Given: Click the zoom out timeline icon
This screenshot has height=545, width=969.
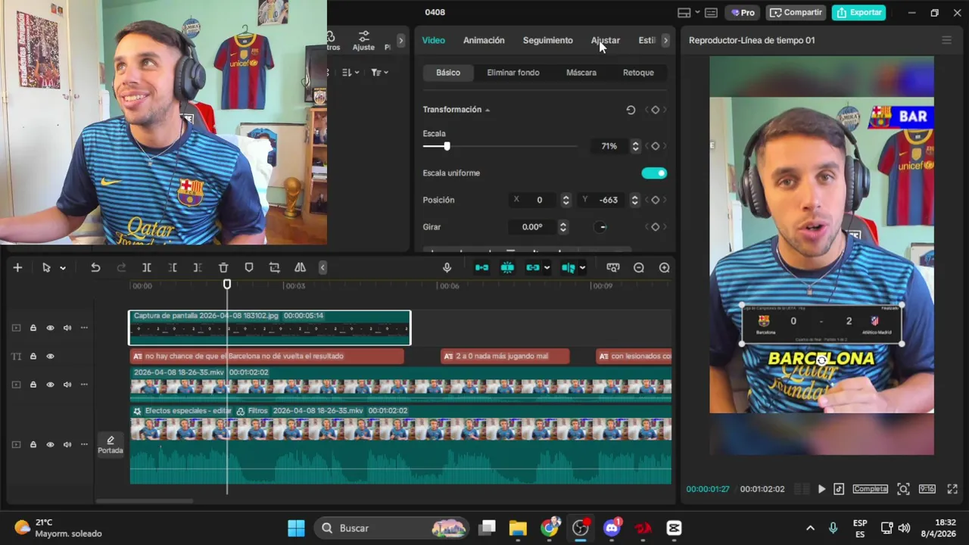Looking at the screenshot, I should click(x=639, y=267).
